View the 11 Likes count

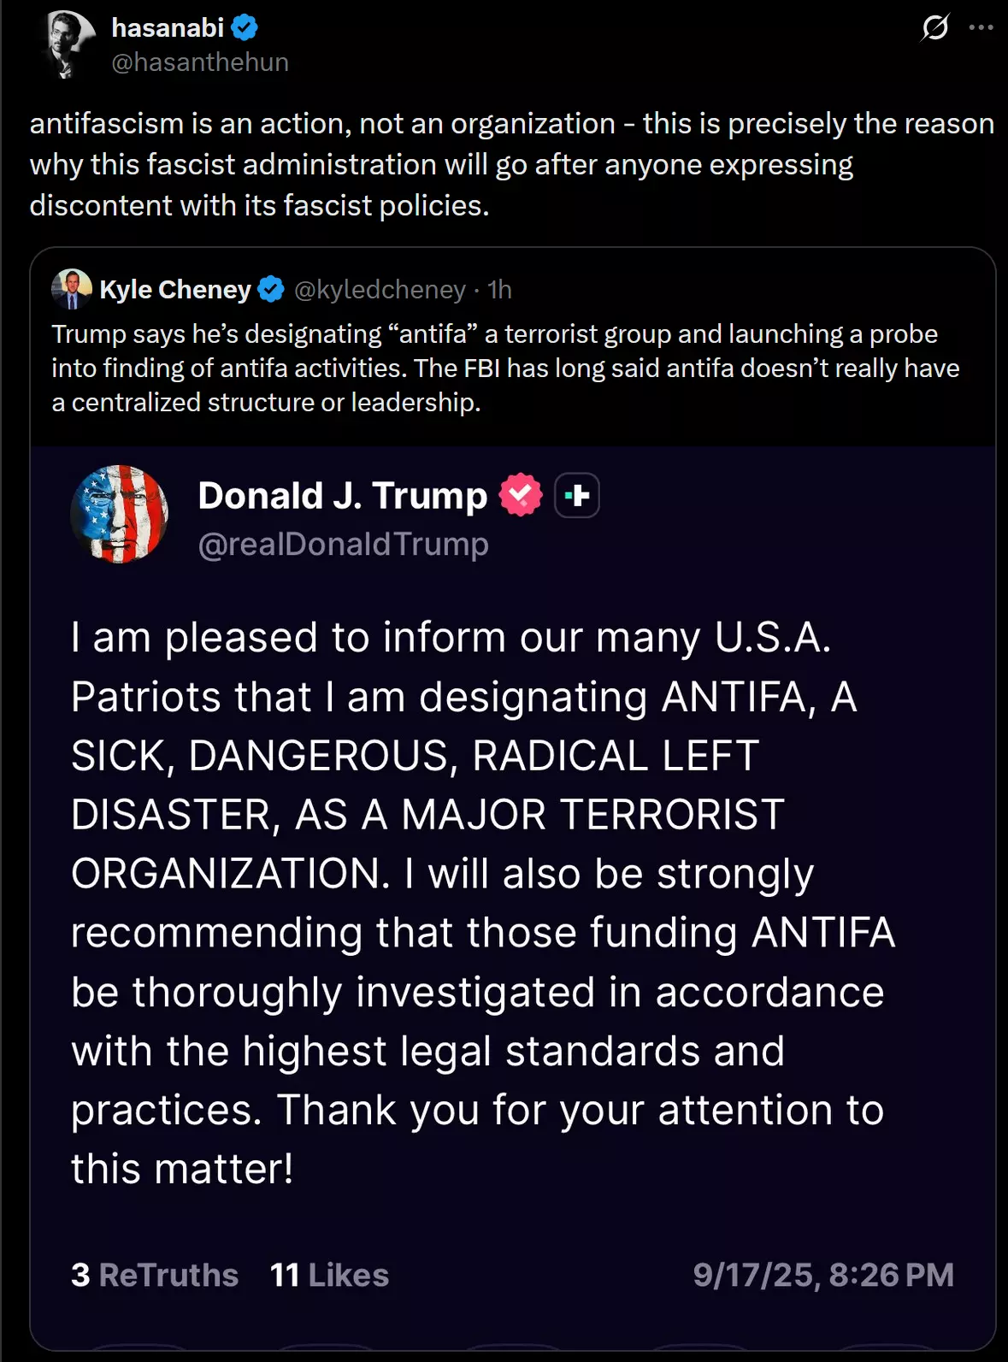[x=329, y=1275]
